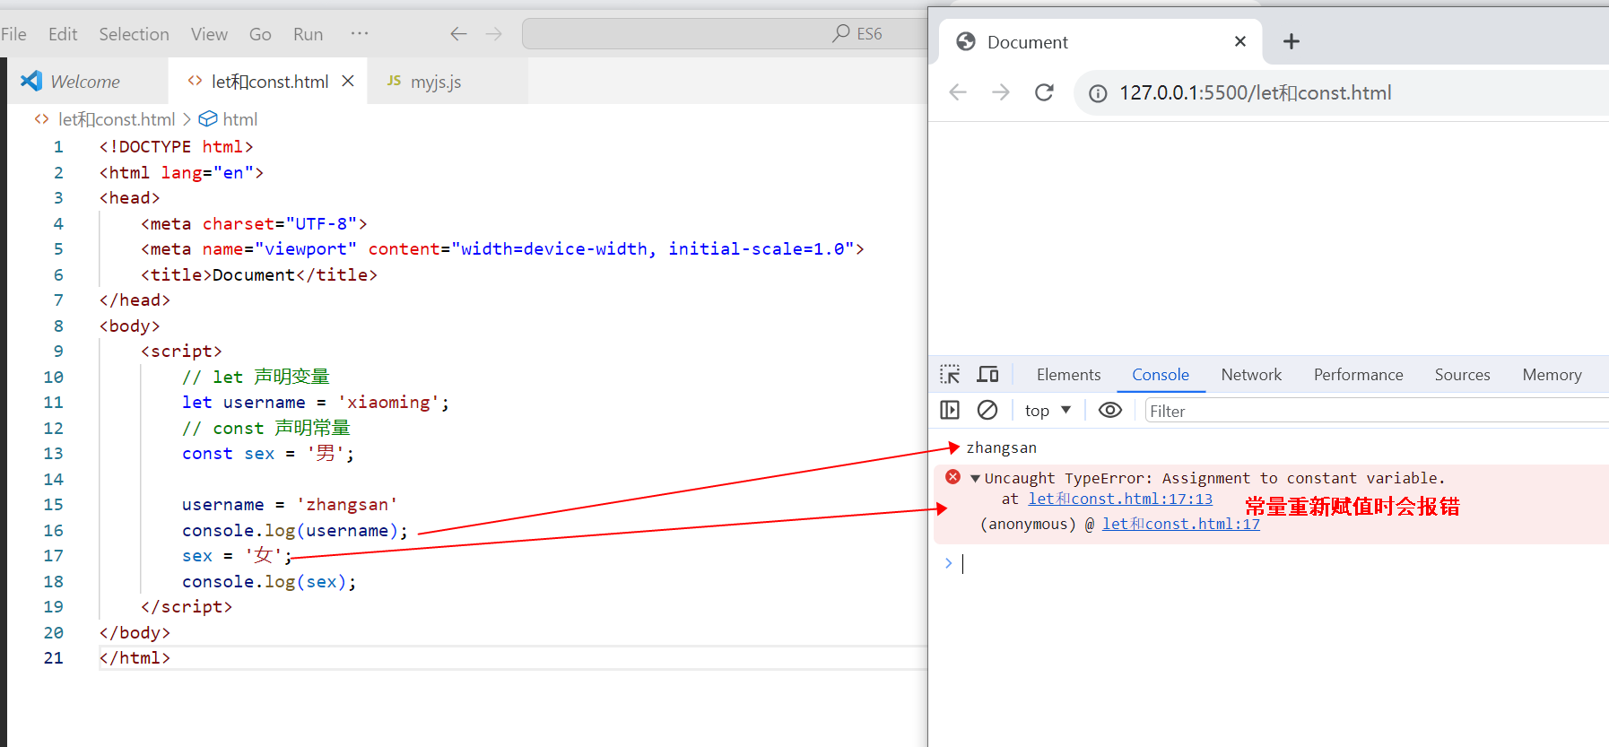Open the Memory DevTools tab

click(1552, 375)
